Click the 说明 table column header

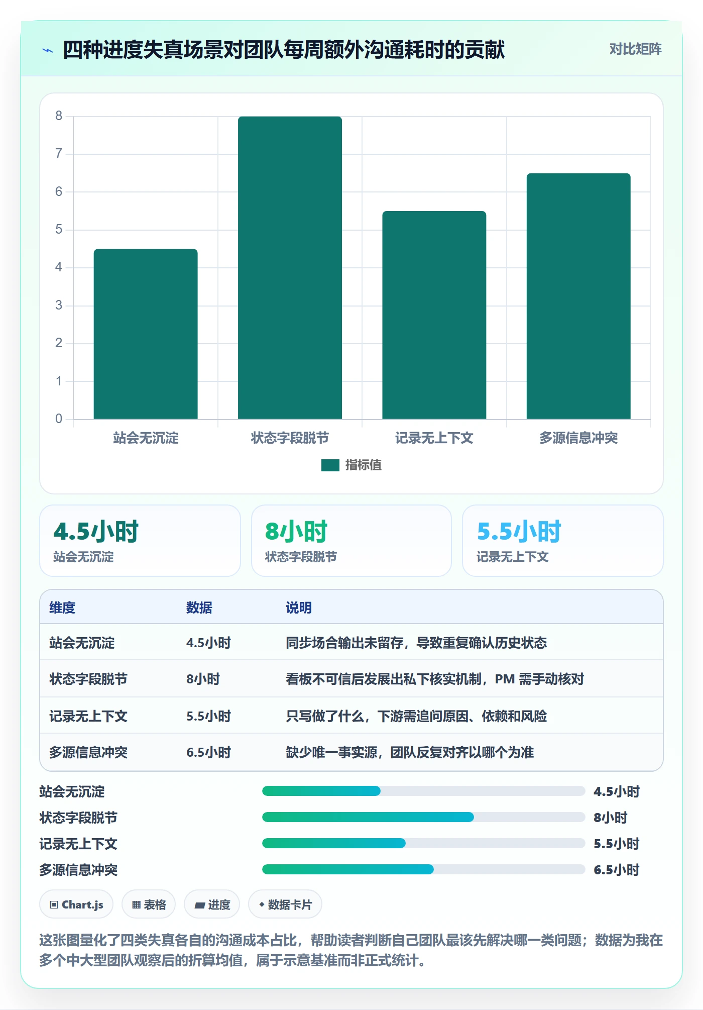click(299, 608)
